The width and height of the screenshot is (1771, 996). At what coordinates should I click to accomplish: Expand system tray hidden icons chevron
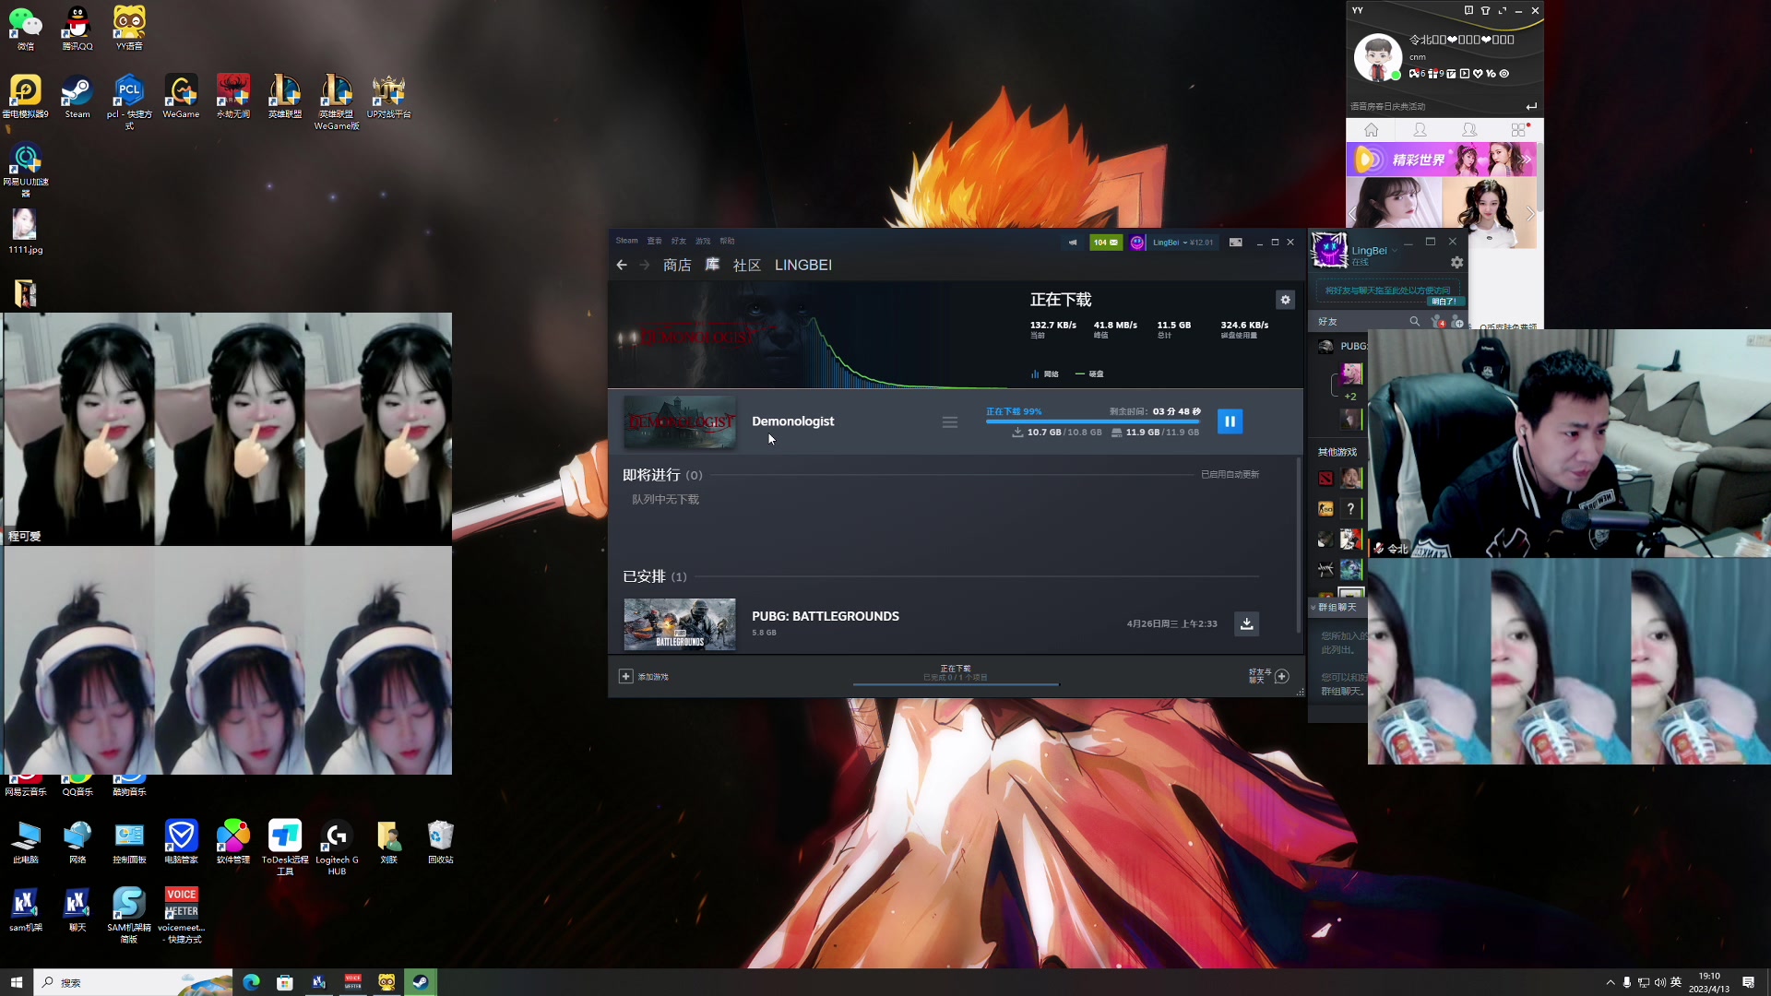coord(1611,982)
